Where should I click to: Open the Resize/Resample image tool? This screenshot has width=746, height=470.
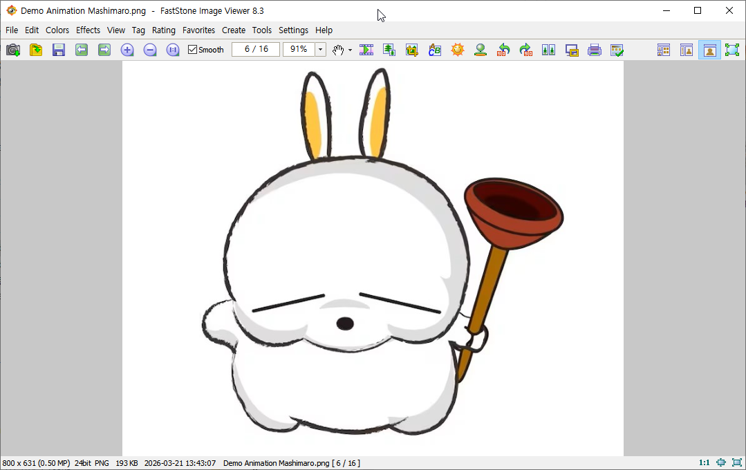(x=389, y=50)
